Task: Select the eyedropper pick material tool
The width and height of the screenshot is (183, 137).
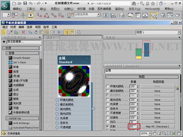Action: click(11, 32)
